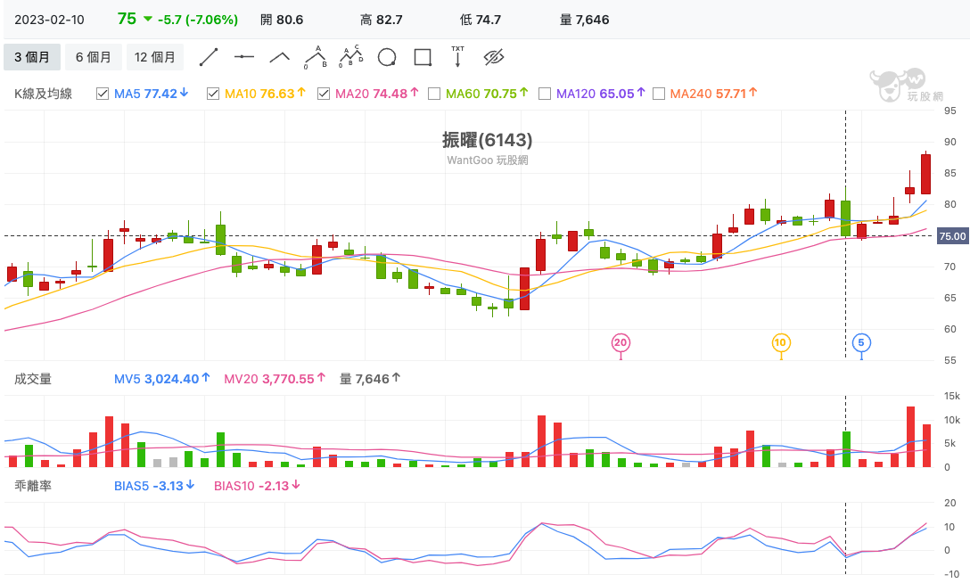The height and width of the screenshot is (583, 970).
Task: Click the 成交量 section label
Action: [33, 379]
